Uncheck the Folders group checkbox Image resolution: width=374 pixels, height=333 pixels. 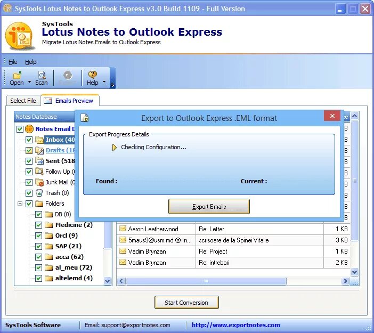pos(29,204)
